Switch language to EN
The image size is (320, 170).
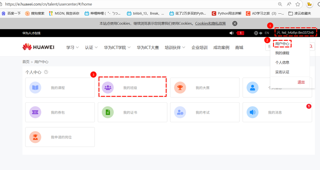click(x=267, y=33)
